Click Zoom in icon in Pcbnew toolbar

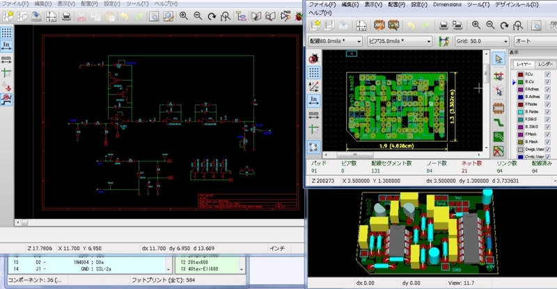[x=476, y=25]
